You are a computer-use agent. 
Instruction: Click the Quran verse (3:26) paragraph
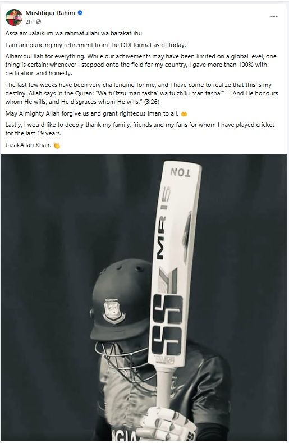tap(141, 93)
